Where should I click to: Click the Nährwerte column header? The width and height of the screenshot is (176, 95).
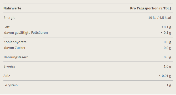(x=12, y=8)
